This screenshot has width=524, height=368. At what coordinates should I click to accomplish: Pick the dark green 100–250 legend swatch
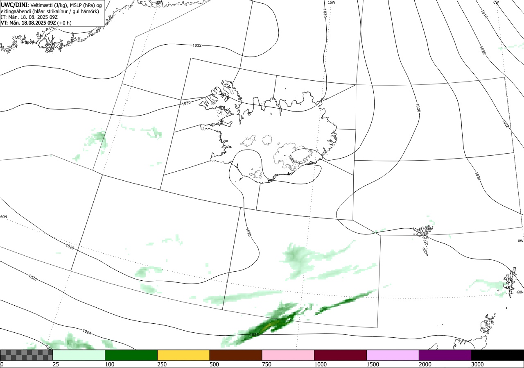pos(131,355)
